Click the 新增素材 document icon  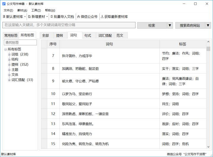pos(29,17)
